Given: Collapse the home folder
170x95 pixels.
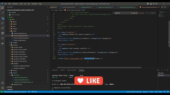Looking at the screenshot, I should tap(10, 31).
